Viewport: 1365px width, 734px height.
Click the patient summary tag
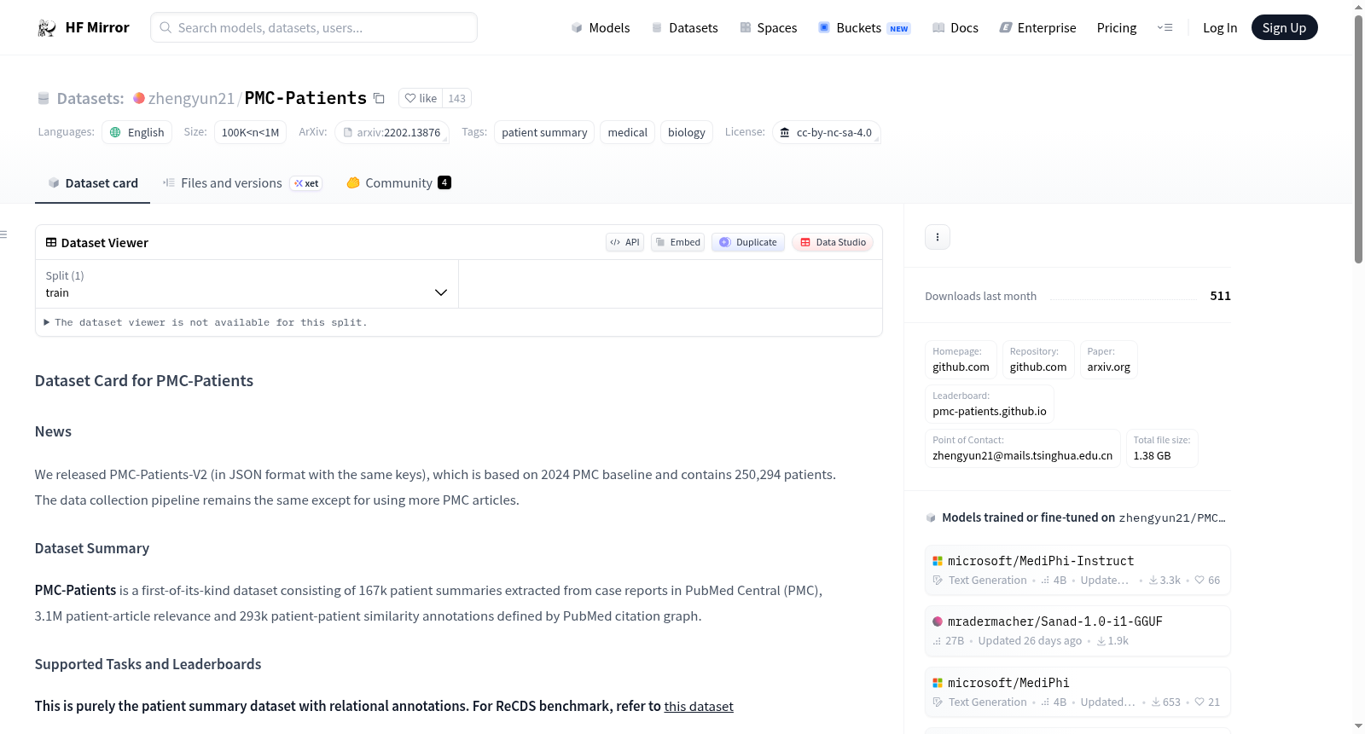tap(544, 132)
